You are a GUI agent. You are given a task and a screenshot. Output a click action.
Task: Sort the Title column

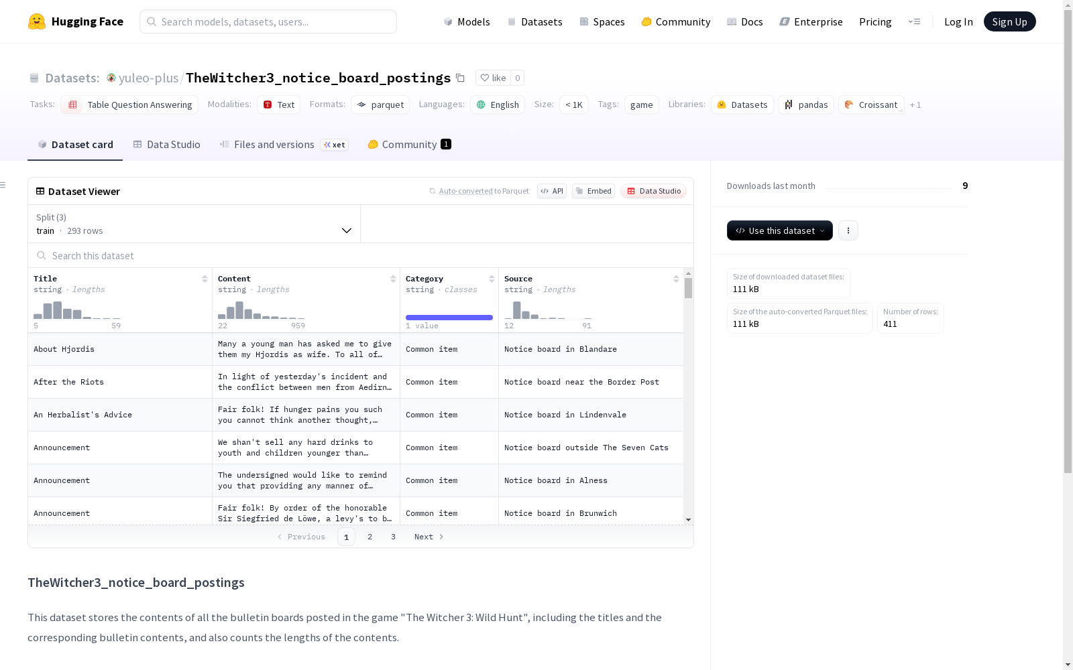pyautogui.click(x=205, y=279)
